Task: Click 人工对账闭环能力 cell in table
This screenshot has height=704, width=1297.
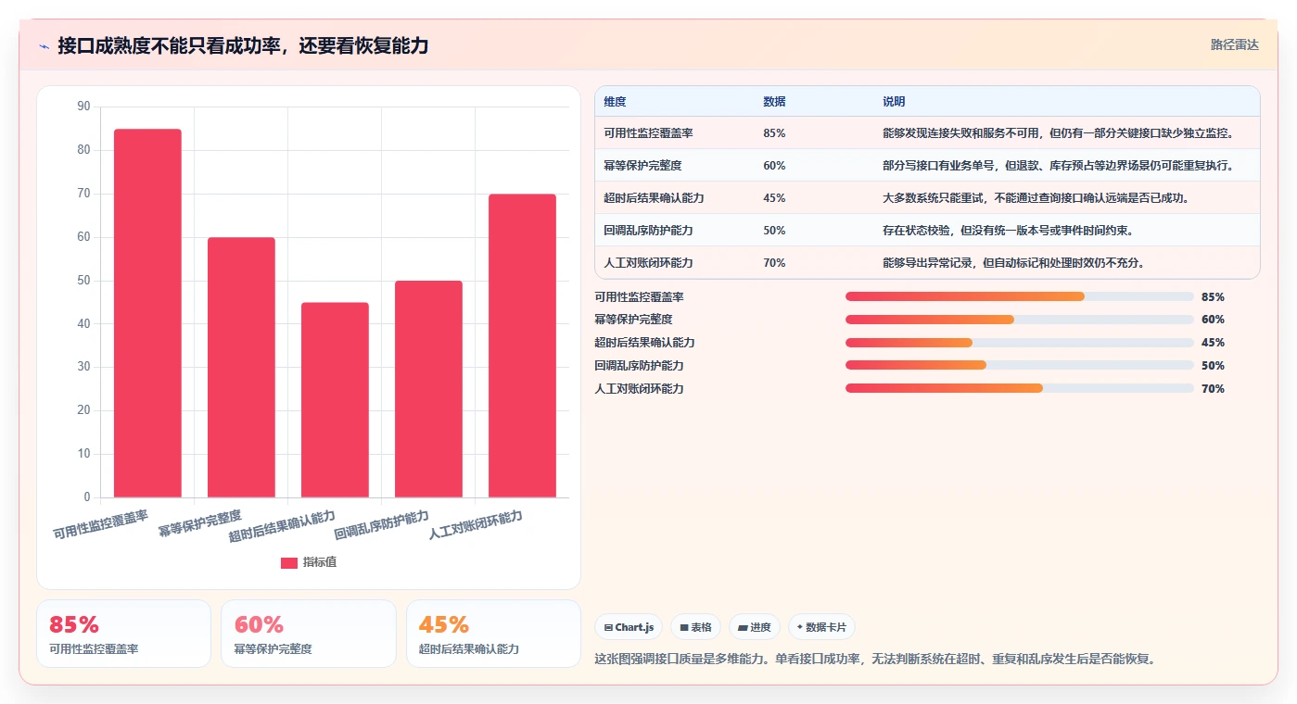Action: coord(648,263)
